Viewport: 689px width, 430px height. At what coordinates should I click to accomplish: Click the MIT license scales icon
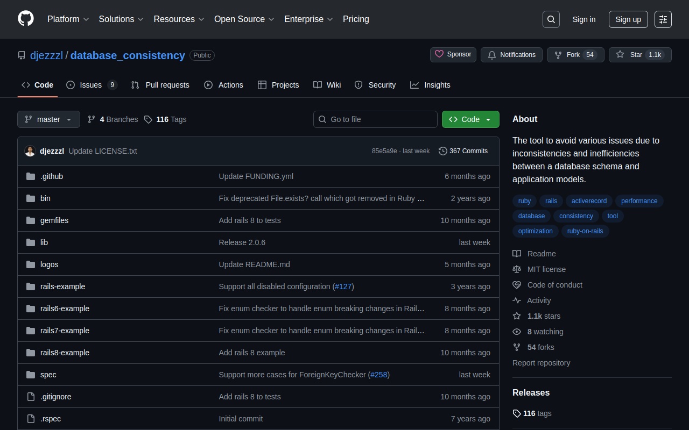pyautogui.click(x=517, y=269)
